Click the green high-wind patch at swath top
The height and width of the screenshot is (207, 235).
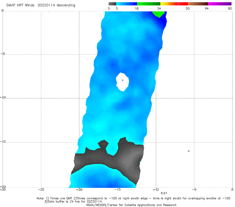(159, 14)
